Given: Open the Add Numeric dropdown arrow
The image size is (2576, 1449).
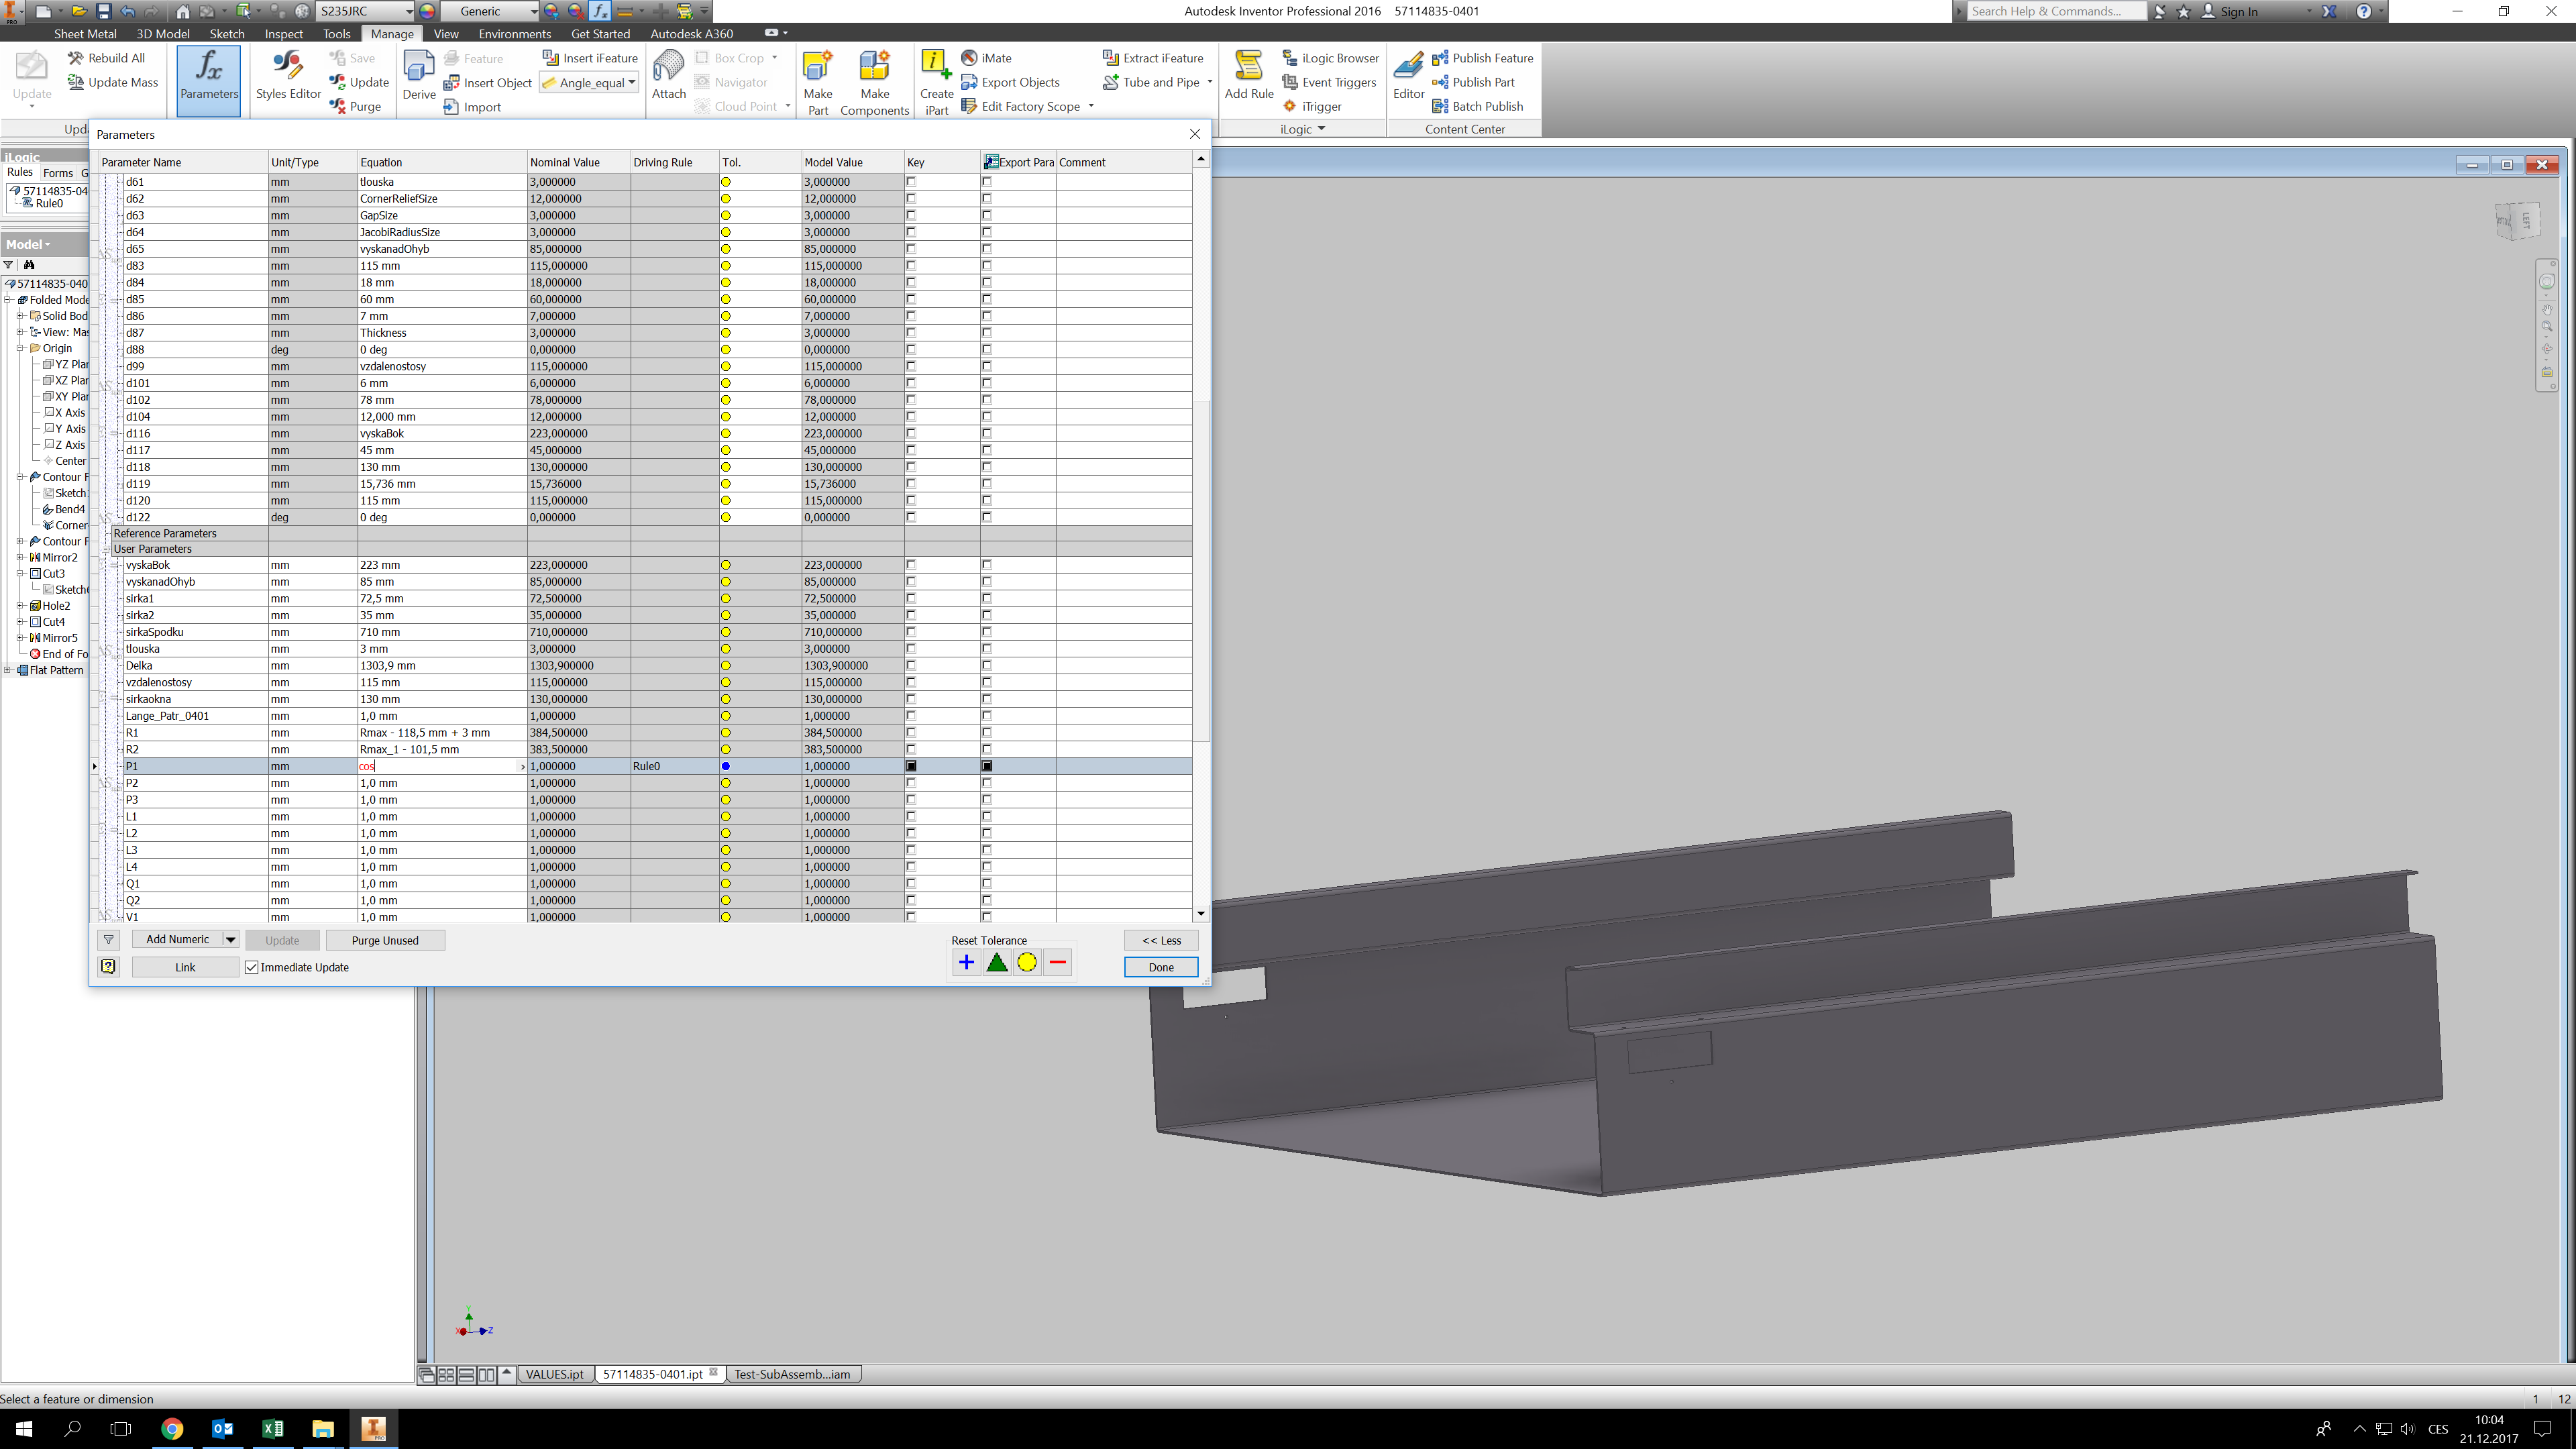Looking at the screenshot, I should point(230,939).
